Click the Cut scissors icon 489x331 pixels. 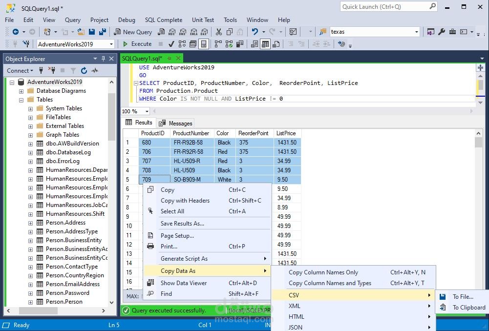point(219,32)
